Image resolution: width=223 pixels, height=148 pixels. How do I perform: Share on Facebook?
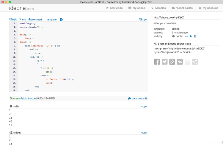157,62
